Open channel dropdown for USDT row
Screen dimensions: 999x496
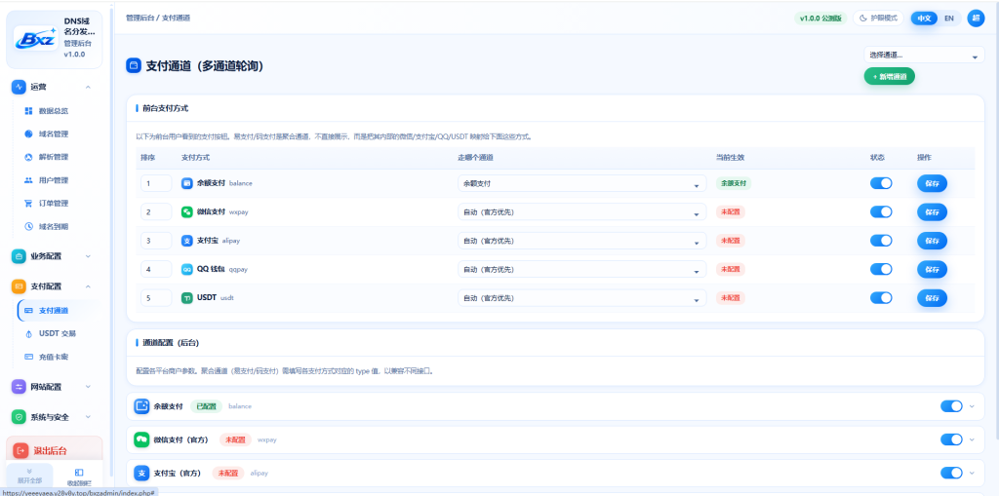(x=581, y=298)
